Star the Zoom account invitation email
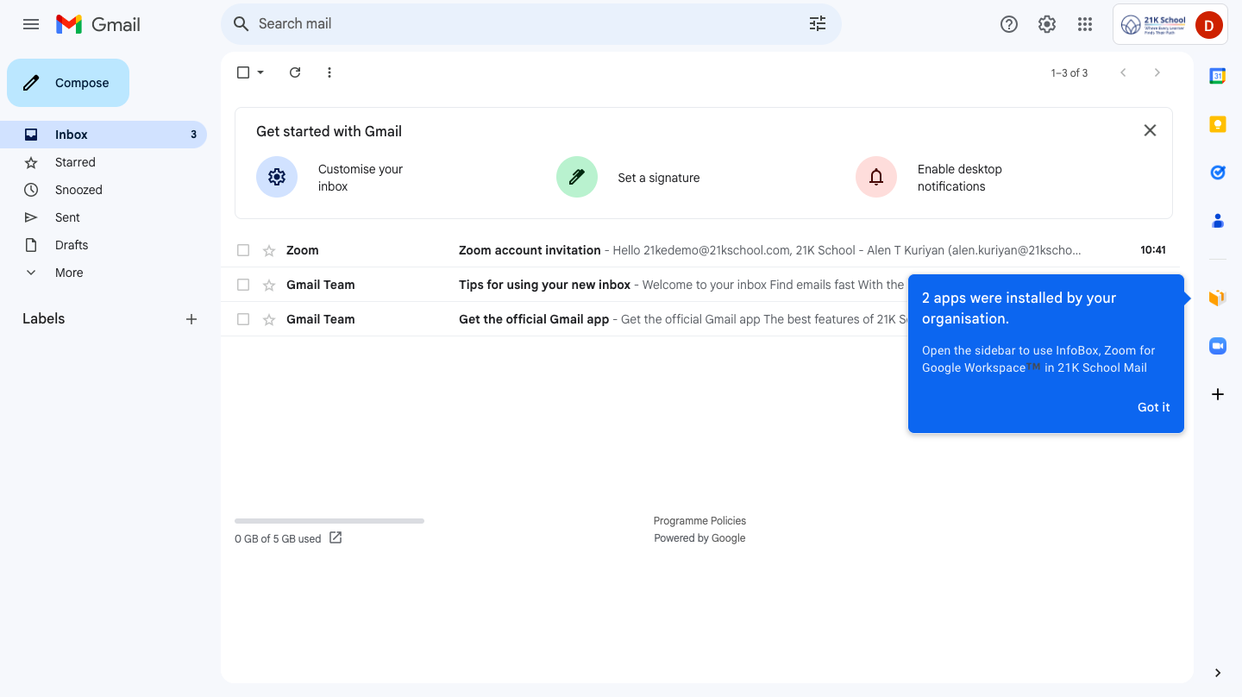The image size is (1242, 697). 269,250
